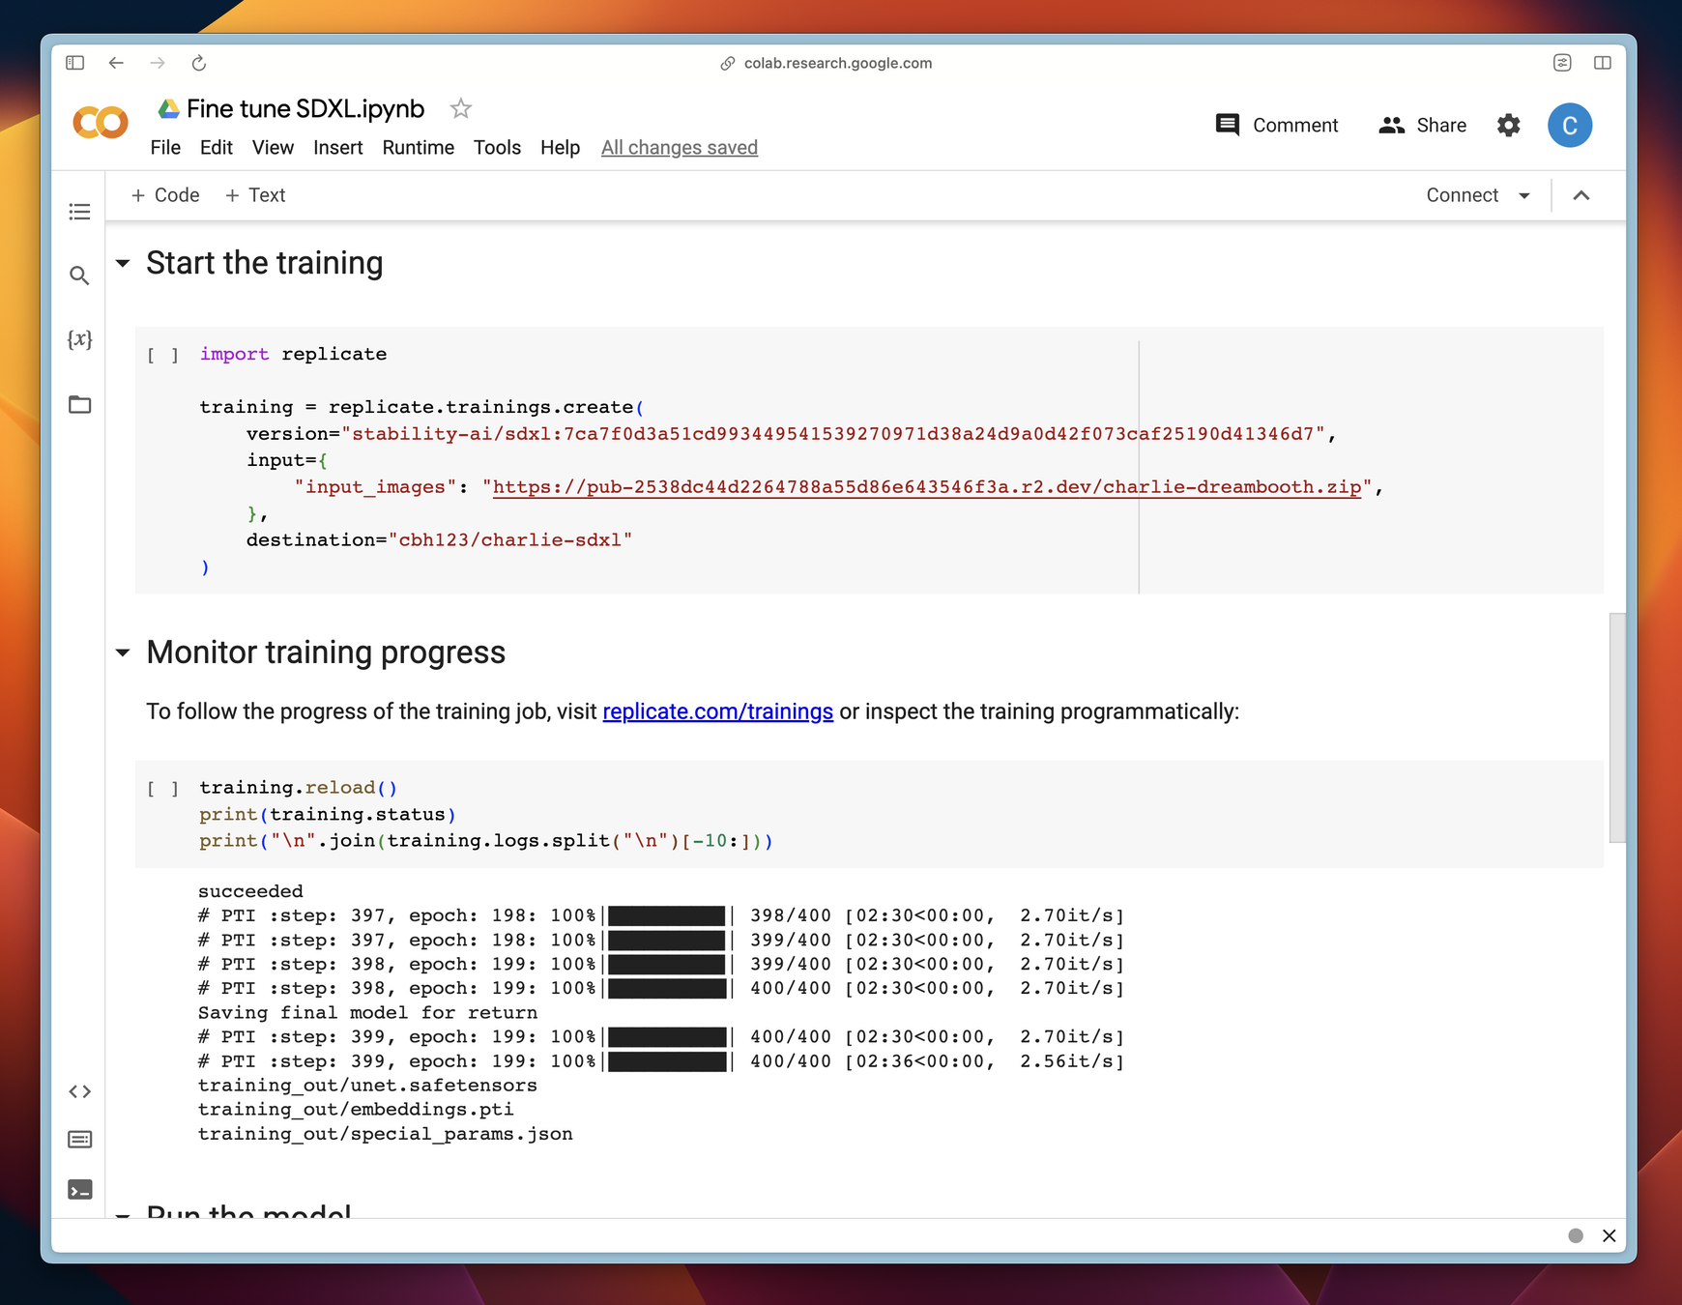1682x1305 pixels.
Task: Open notebook settings gear
Action: [x=1508, y=126]
